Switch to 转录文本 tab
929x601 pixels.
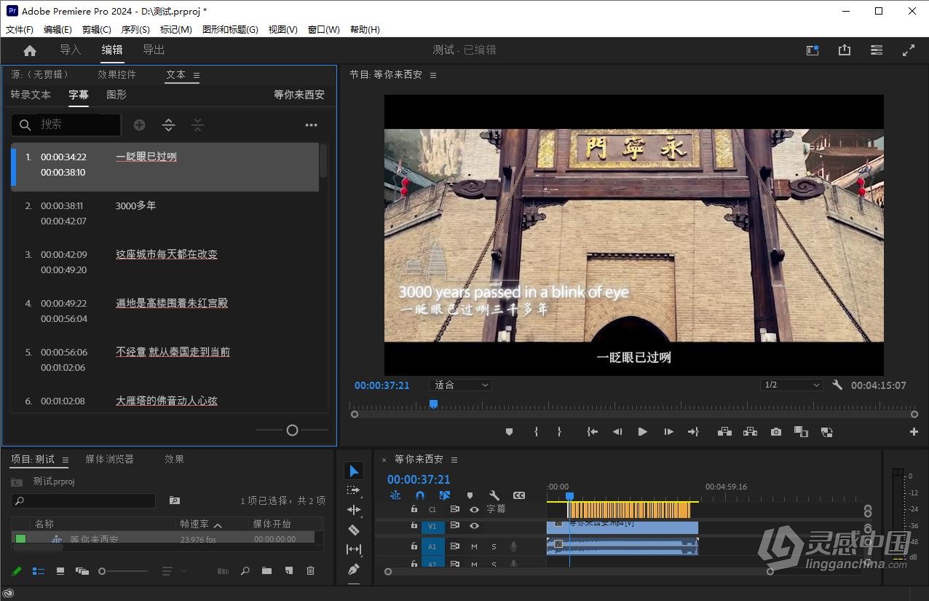(31, 95)
